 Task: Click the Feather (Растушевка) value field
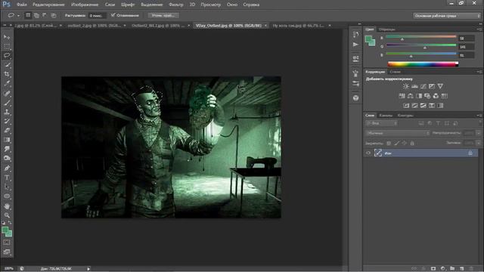tap(97, 15)
